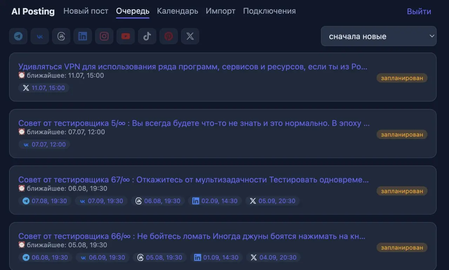Filter queue by Threads icon

point(61,36)
